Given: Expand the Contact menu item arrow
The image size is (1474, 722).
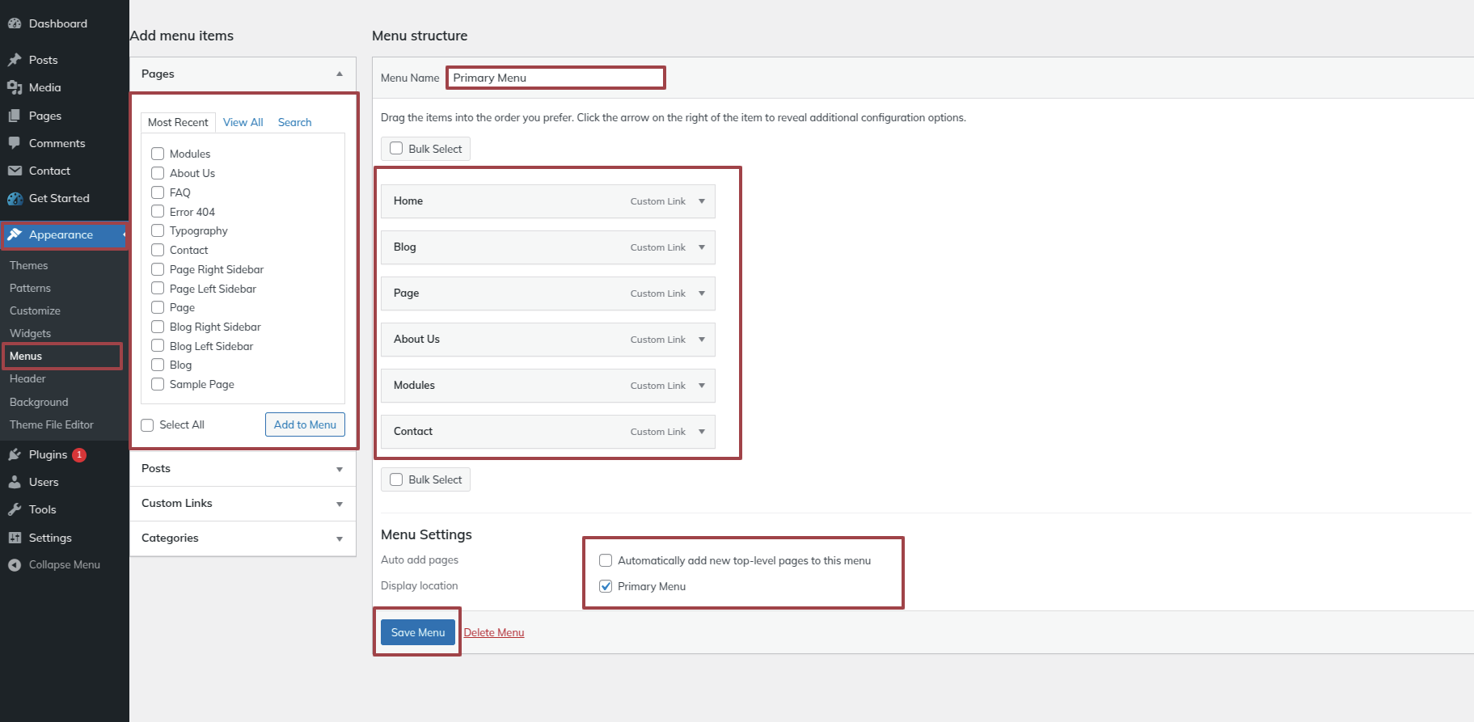Looking at the screenshot, I should click(x=702, y=432).
